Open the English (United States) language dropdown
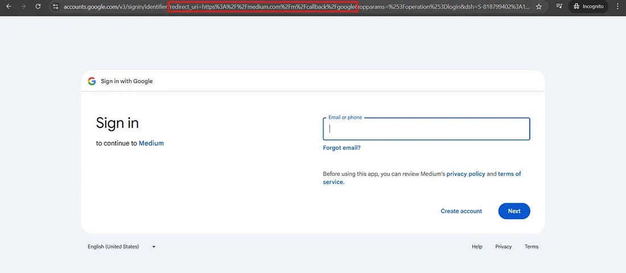Screen dimensions: 626x273 tap(122, 247)
